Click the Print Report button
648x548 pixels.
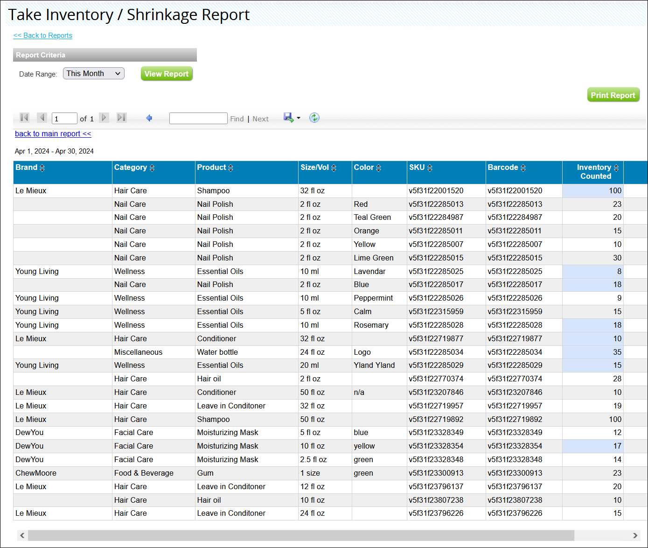coord(613,94)
